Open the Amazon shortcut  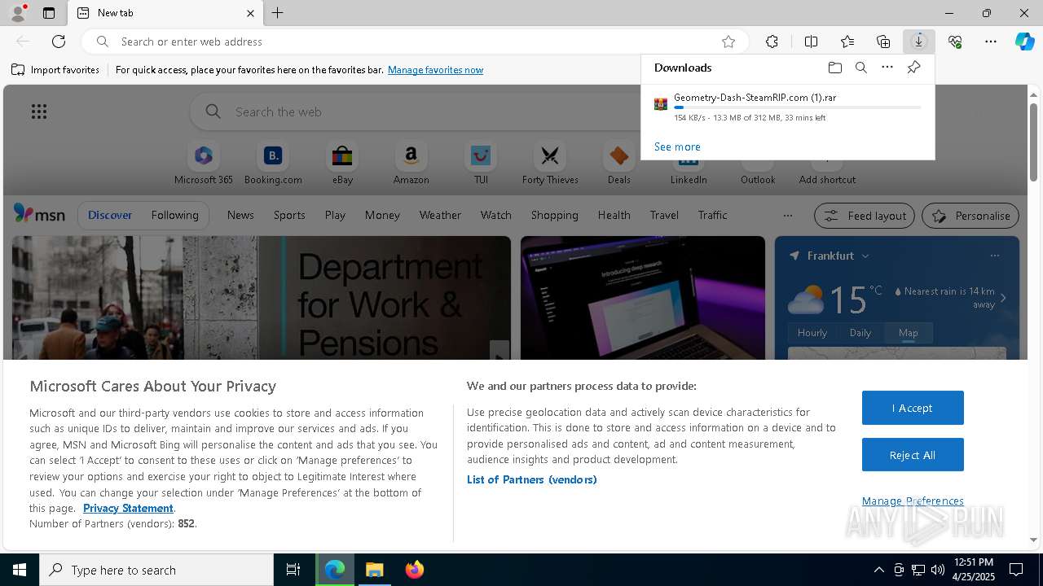pos(411,163)
